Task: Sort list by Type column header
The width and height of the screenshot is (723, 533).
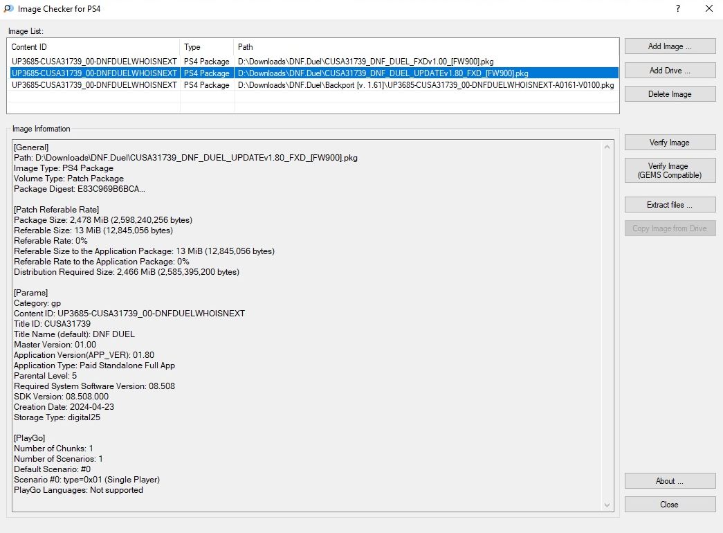Action: click(207, 47)
